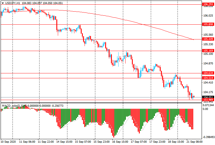Click the 104.175 price axis value

pyautogui.click(x=208, y=92)
